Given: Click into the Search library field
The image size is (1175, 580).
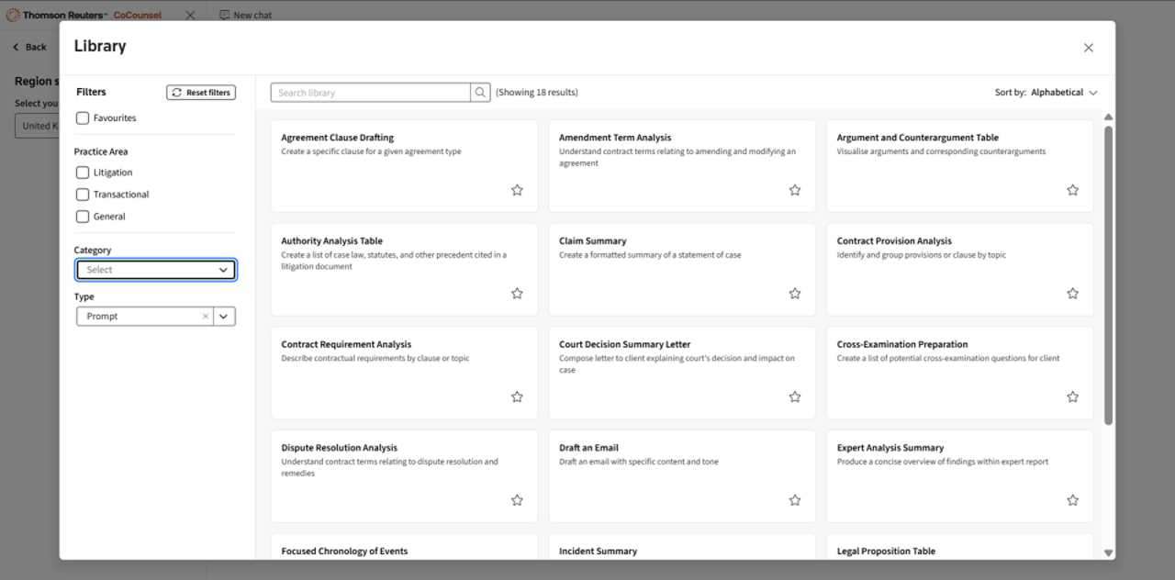Looking at the screenshot, I should [372, 93].
